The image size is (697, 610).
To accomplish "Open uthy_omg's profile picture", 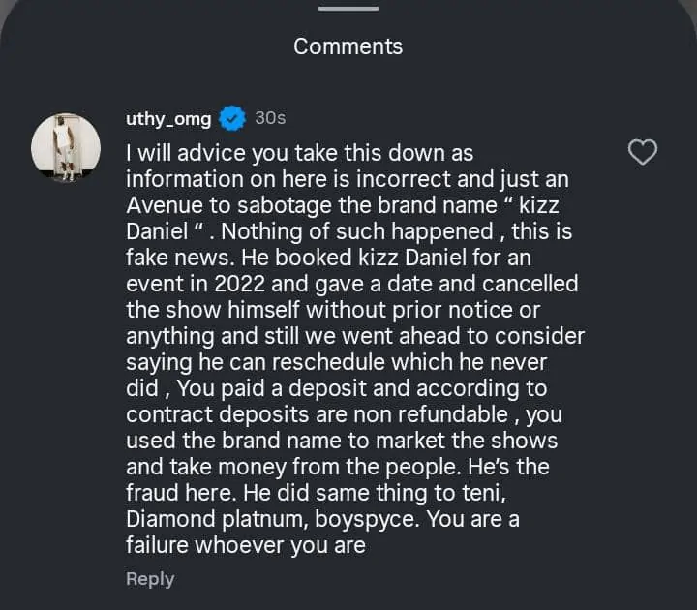I will pos(66,147).
